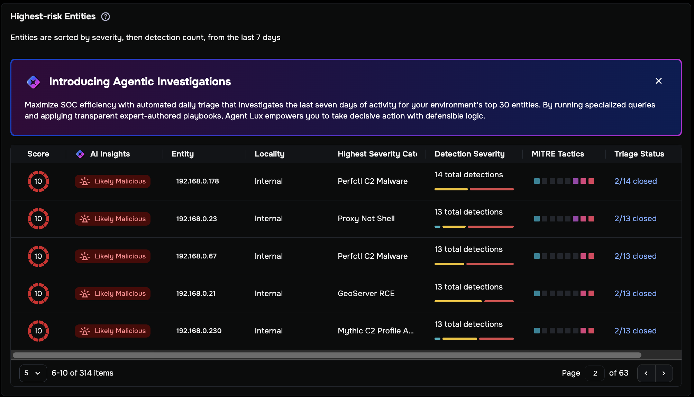
Task: Click score ring for 192.168.0.230
Action: coord(38,331)
